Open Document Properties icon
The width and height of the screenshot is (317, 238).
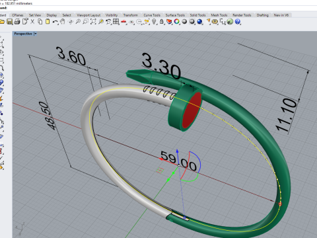(x=25, y=21)
